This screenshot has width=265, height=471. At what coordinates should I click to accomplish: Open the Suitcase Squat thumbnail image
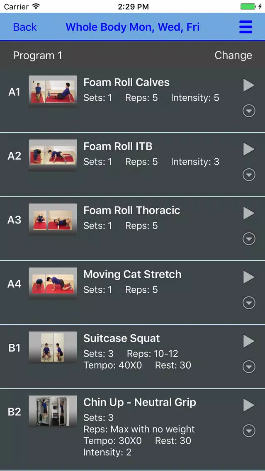click(x=53, y=347)
